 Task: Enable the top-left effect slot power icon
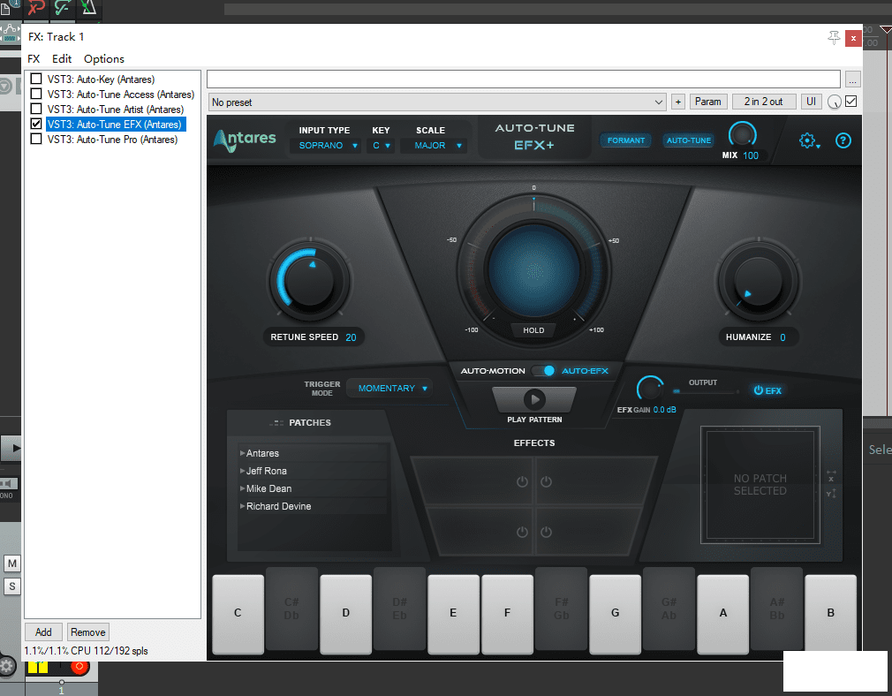point(522,482)
